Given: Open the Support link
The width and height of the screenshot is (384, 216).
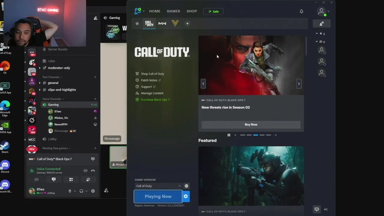Looking at the screenshot, I should pyautogui.click(x=145, y=87).
